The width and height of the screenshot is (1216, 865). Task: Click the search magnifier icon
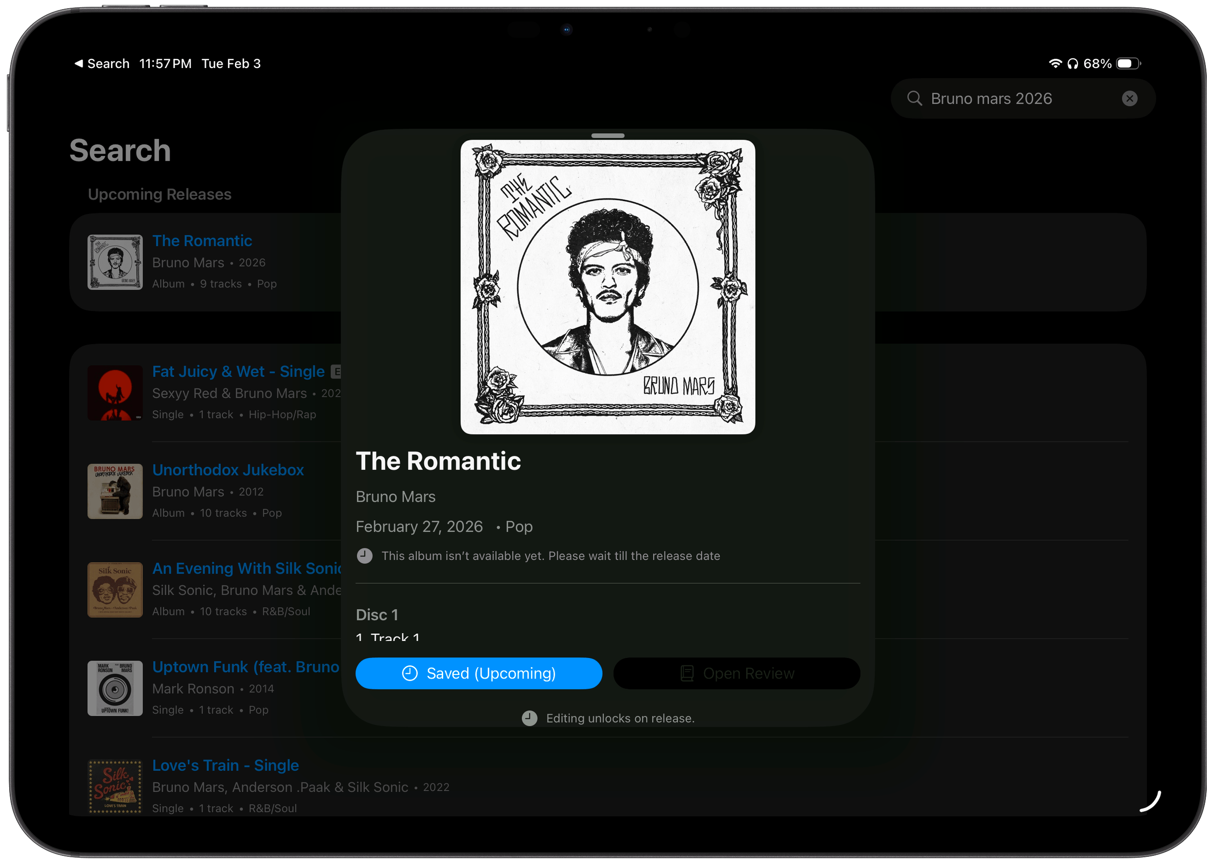coord(914,99)
